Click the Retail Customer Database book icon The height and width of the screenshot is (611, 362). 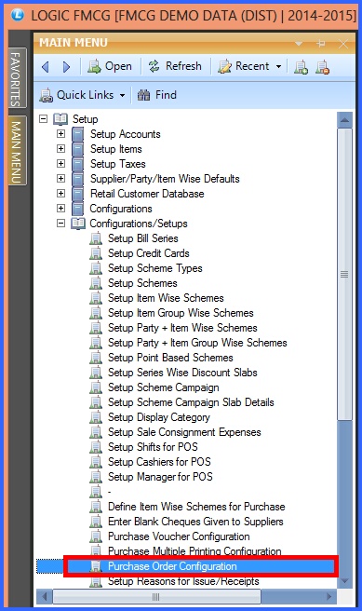tap(78, 194)
